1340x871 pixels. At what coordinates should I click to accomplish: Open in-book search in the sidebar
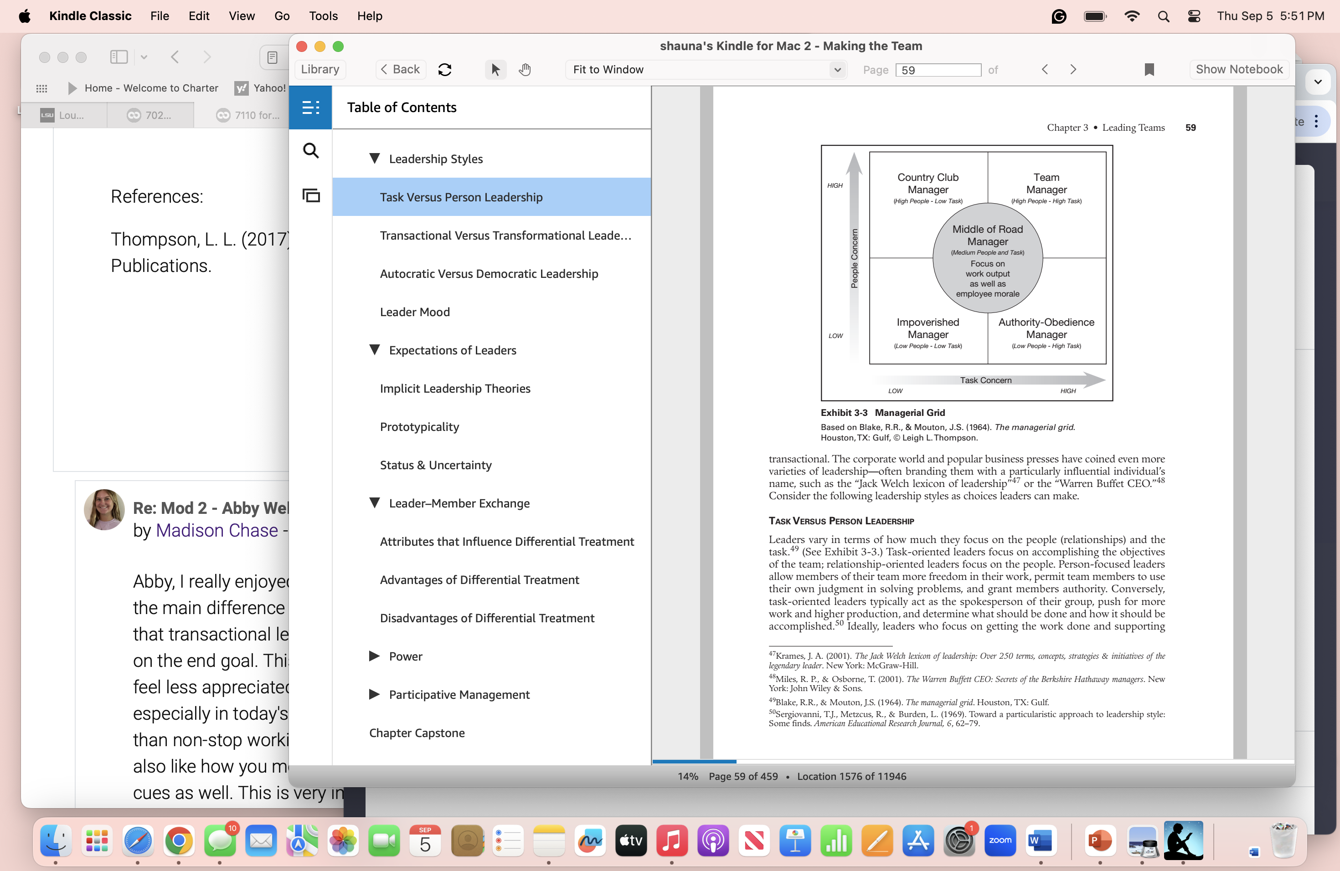pos(311,150)
